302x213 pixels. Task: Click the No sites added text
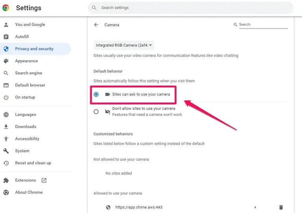119,173
